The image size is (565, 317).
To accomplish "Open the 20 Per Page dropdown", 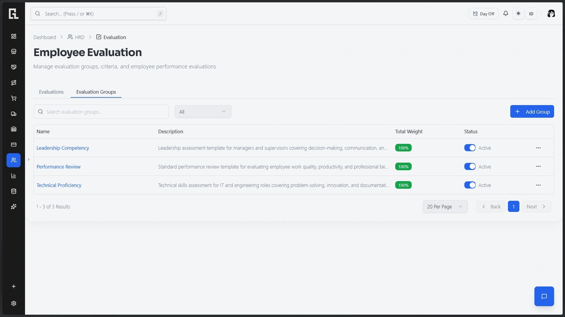I will click(x=445, y=206).
